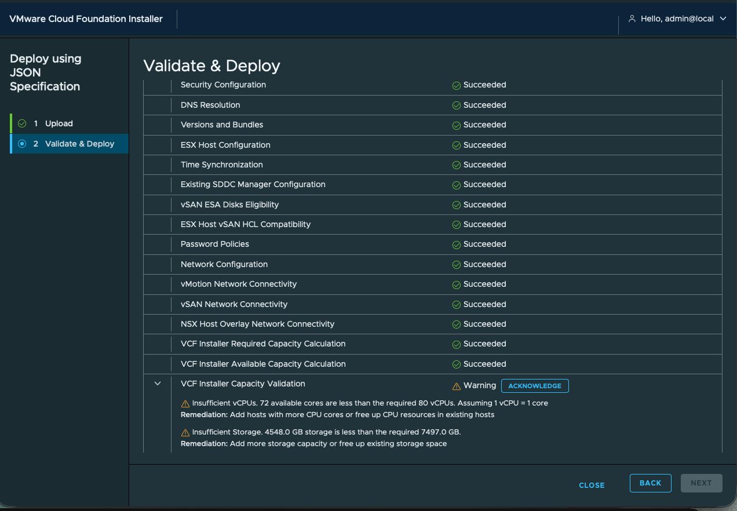737x511 pixels.
Task: Click success checkmark for ESX Host Configuration
Action: 457,145
